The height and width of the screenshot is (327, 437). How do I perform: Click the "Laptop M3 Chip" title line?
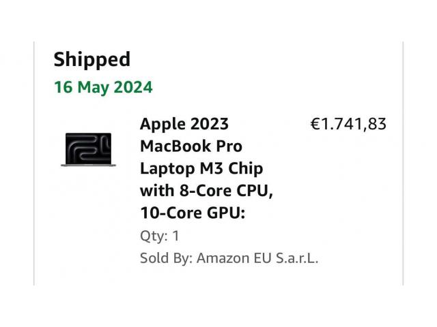(x=201, y=168)
